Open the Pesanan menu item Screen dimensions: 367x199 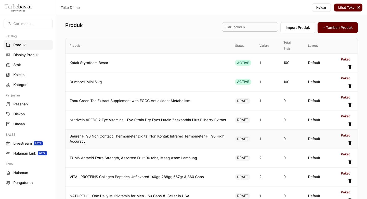[x=28, y=104]
